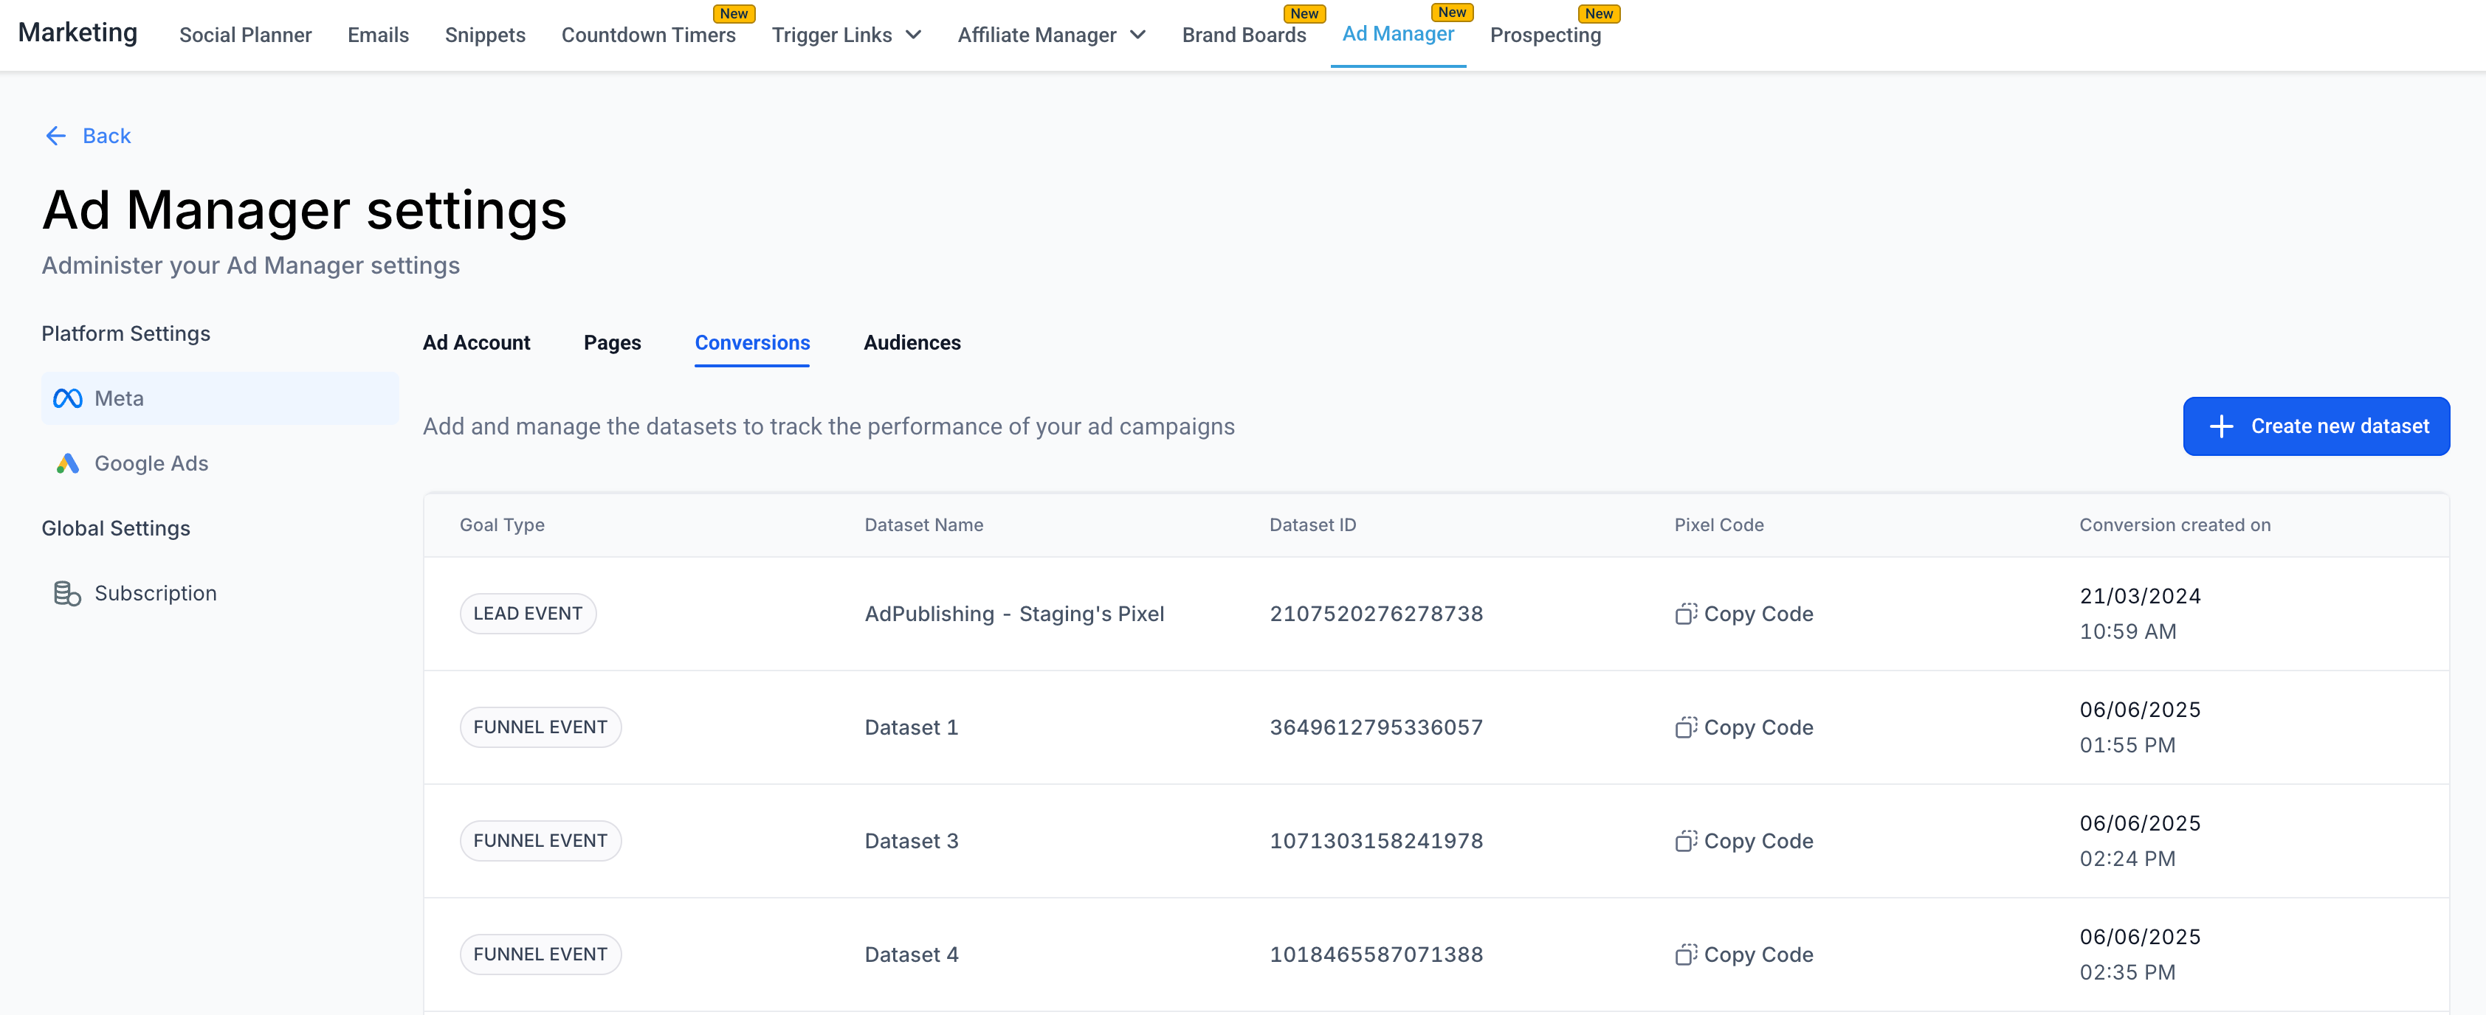The width and height of the screenshot is (2486, 1015).
Task: Switch to the Pages tab
Action: pyautogui.click(x=613, y=342)
